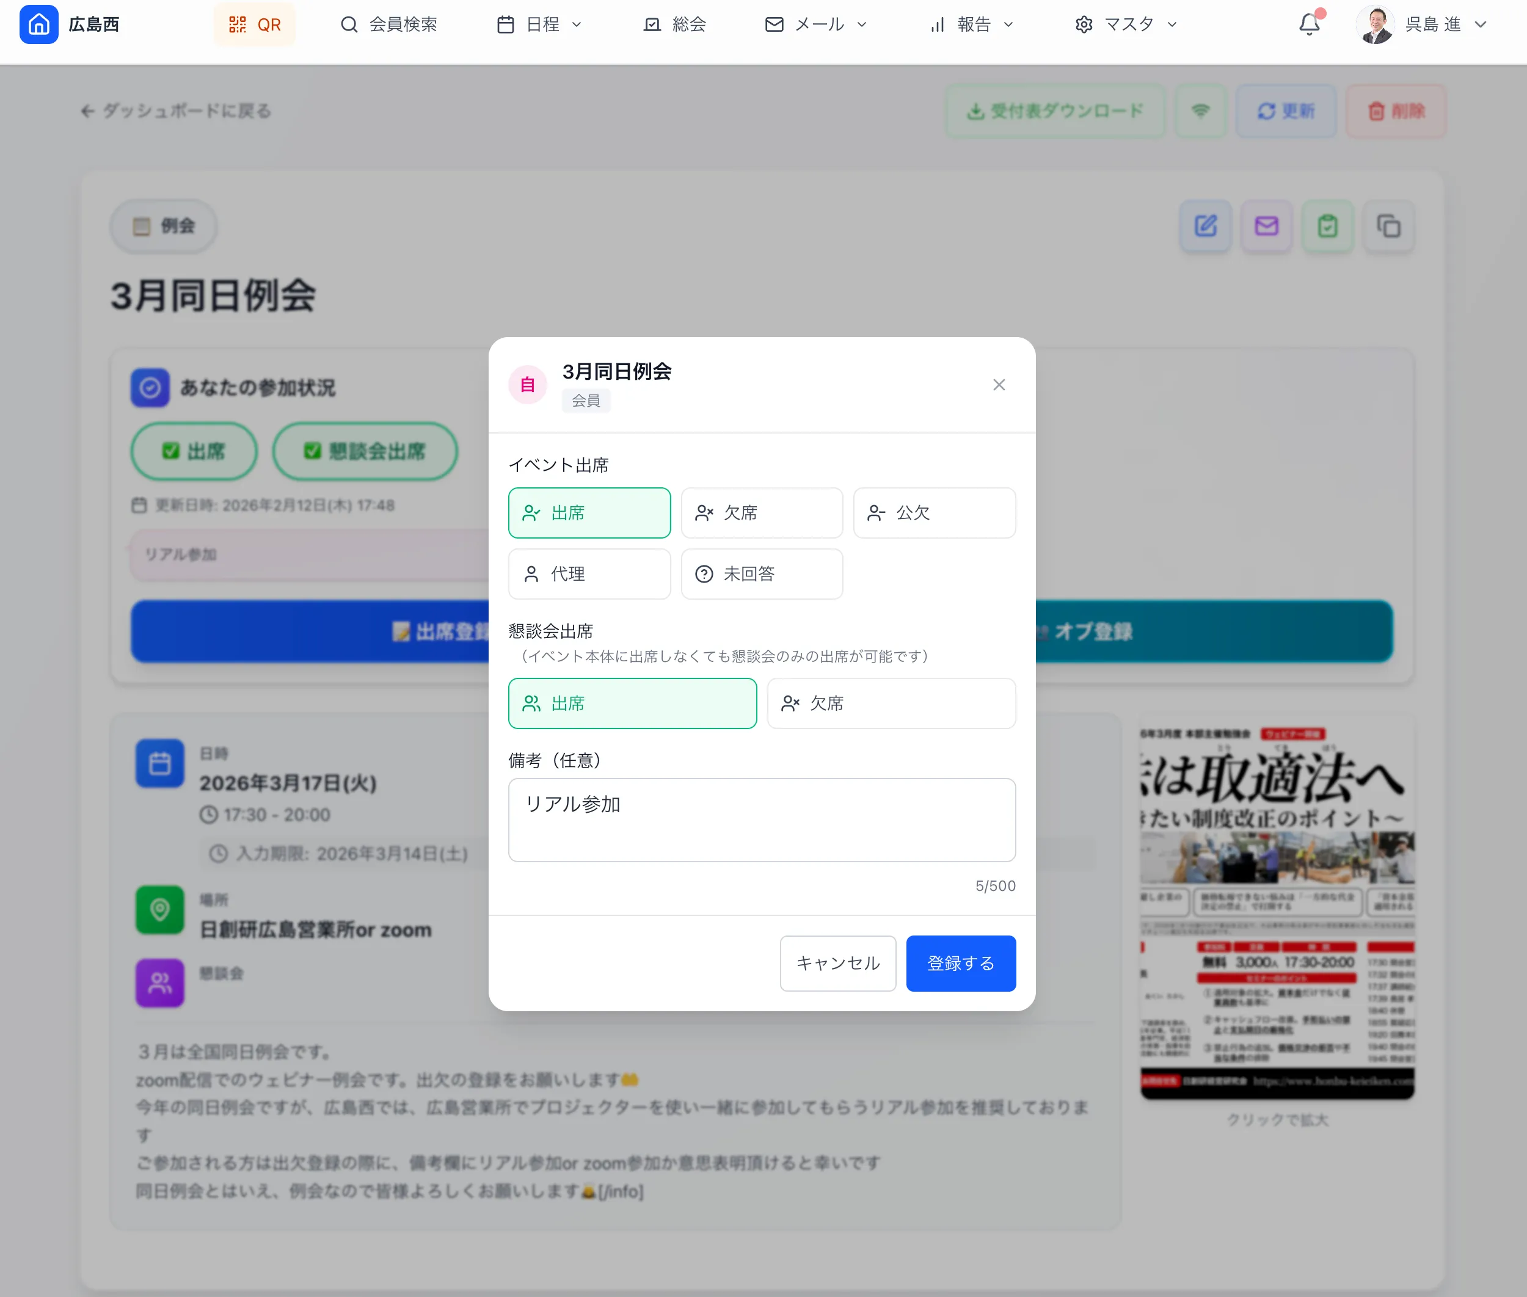Screen dimensions: 1527x1297
Task: Open the mail icon on the event card
Action: point(1267,227)
